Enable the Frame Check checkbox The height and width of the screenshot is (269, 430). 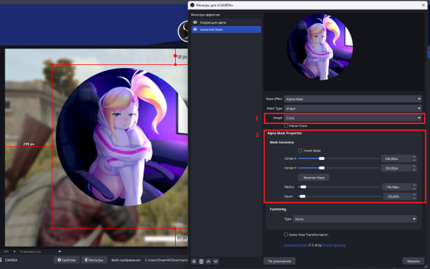[x=286, y=126]
